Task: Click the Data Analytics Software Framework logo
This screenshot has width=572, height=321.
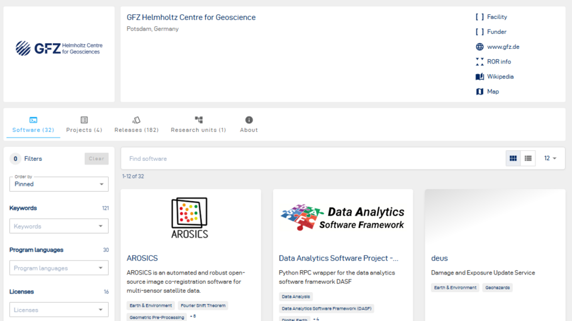Action: [x=342, y=217]
